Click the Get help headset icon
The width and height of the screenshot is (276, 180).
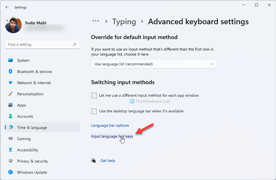tap(93, 161)
